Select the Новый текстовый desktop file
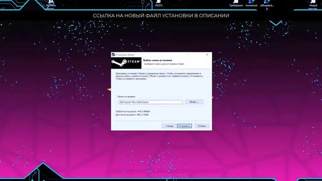The width and height of the screenshot is (322, 181). pyautogui.click(x=313, y=5)
